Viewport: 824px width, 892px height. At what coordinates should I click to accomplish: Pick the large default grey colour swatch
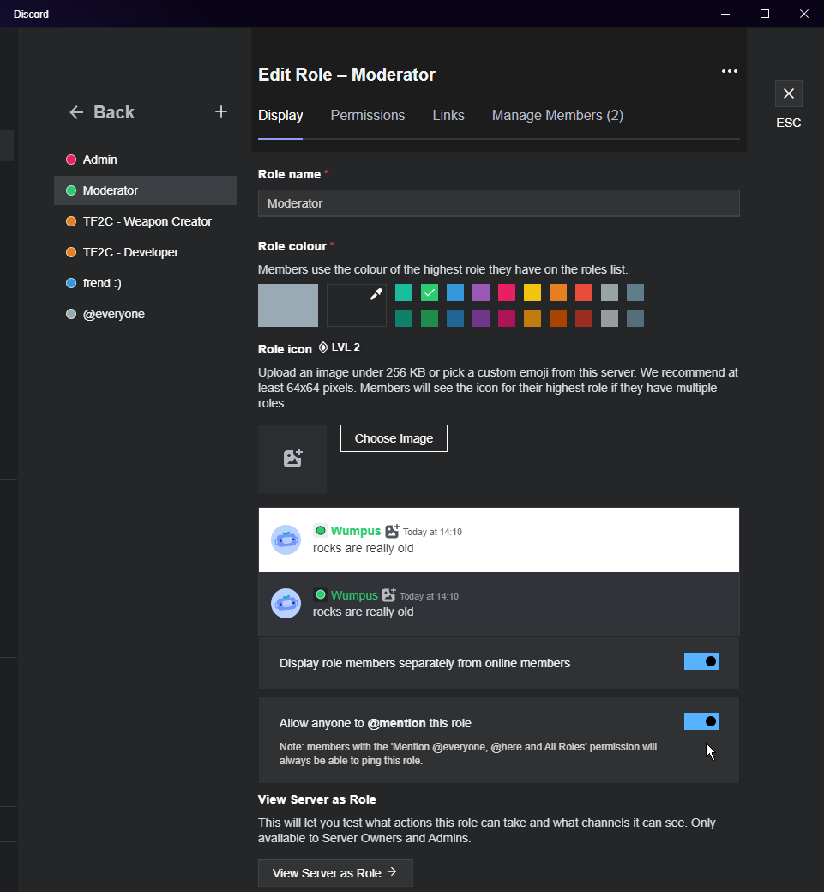[288, 305]
